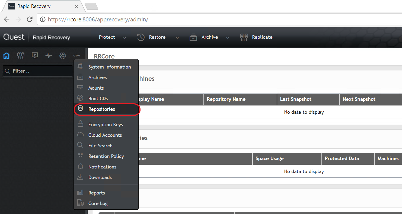The height and width of the screenshot is (214, 402).
Task: Open the replicated cores icon in sidebar
Action: pos(21,56)
